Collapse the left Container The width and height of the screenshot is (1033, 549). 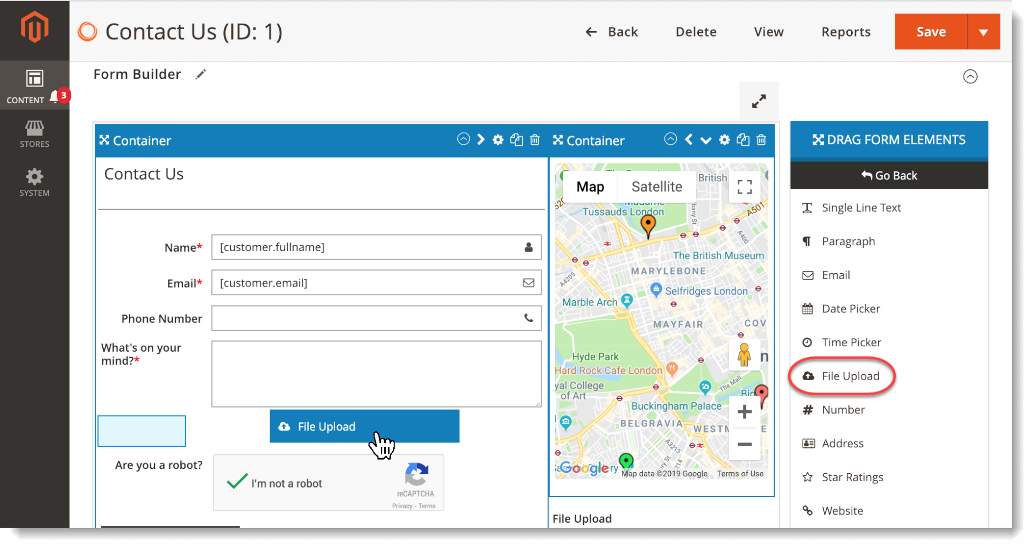[463, 139]
